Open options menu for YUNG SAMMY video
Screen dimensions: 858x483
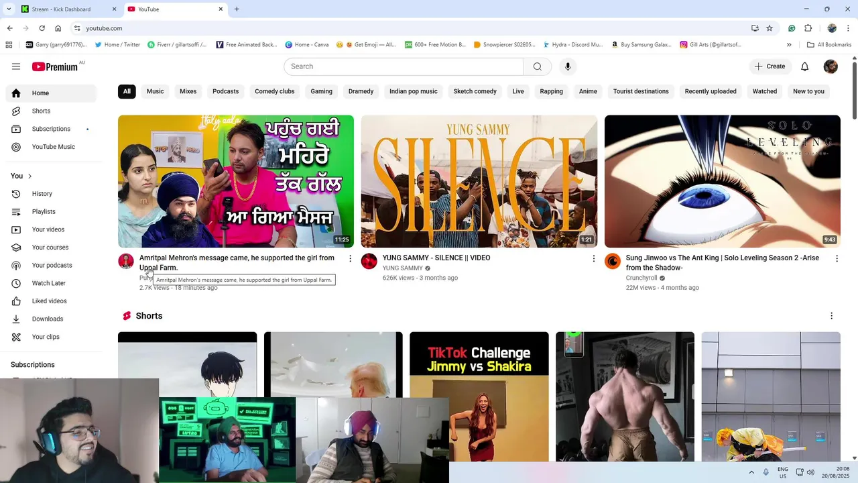[593, 258]
